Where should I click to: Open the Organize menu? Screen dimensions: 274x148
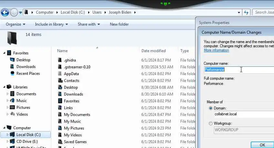tap(16, 24)
